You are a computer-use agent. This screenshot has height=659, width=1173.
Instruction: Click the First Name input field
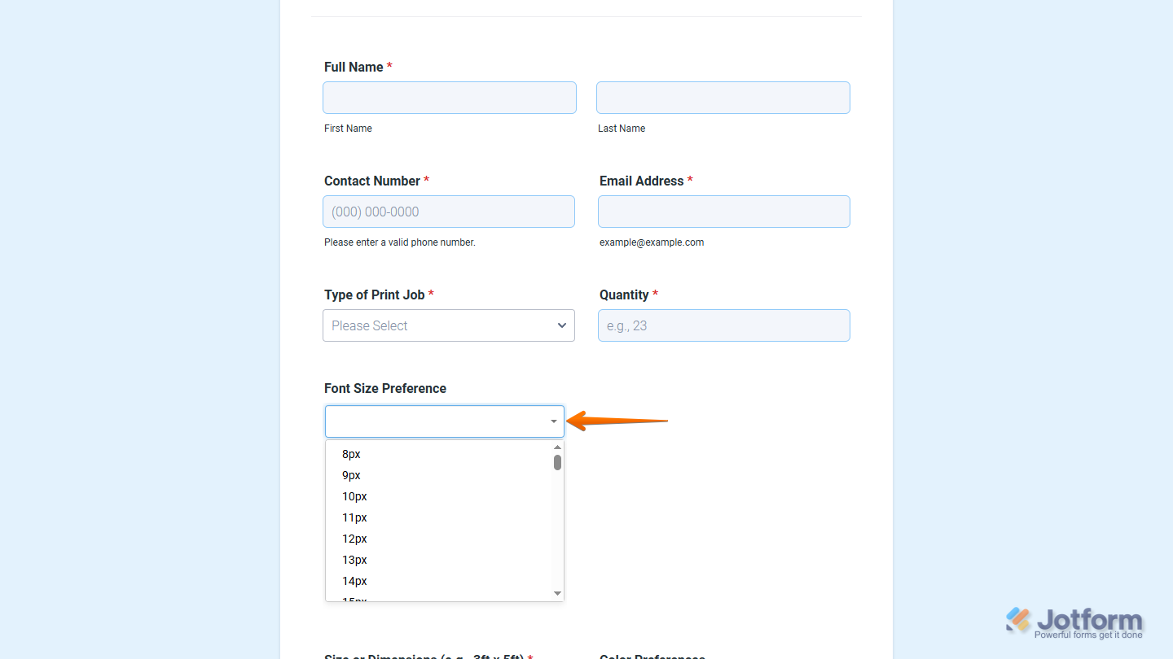click(x=449, y=97)
